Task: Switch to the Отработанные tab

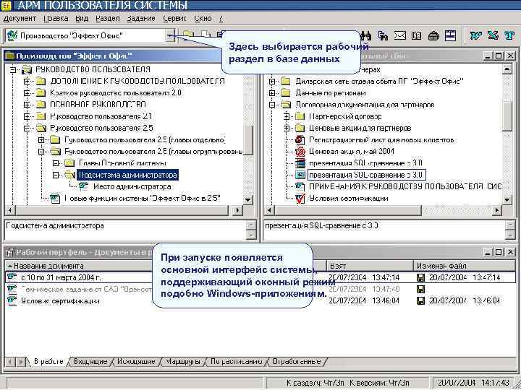Action: pos(297,362)
